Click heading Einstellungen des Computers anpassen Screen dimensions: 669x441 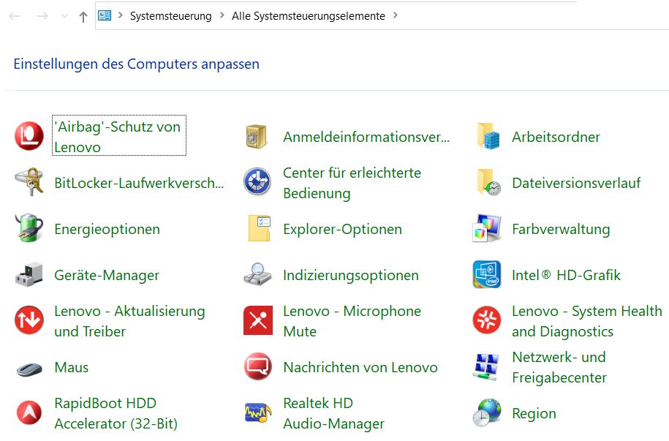pos(137,64)
